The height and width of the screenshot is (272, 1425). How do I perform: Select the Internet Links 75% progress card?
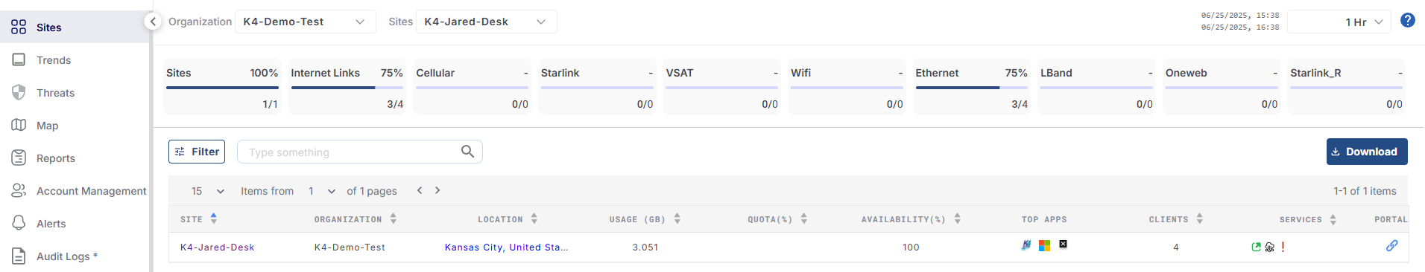347,87
